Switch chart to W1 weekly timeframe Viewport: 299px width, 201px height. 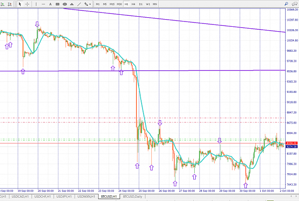[x=148, y=4]
